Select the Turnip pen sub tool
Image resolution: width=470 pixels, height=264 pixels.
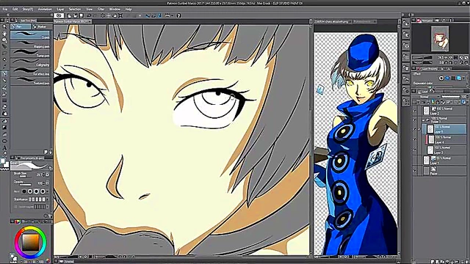30,54
